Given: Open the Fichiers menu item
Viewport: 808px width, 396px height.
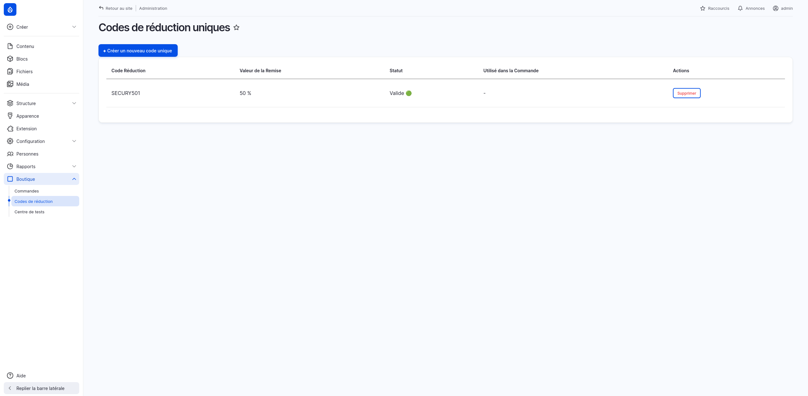Looking at the screenshot, I should tap(41, 71).
